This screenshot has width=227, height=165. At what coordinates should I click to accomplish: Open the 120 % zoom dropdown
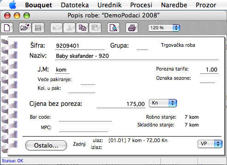(x=164, y=28)
